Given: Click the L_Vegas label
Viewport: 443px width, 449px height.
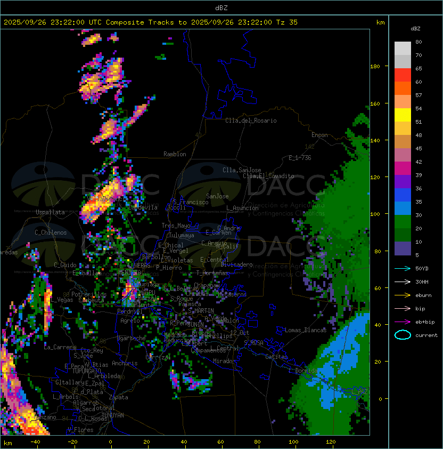Looking at the screenshot, I should (62, 300).
